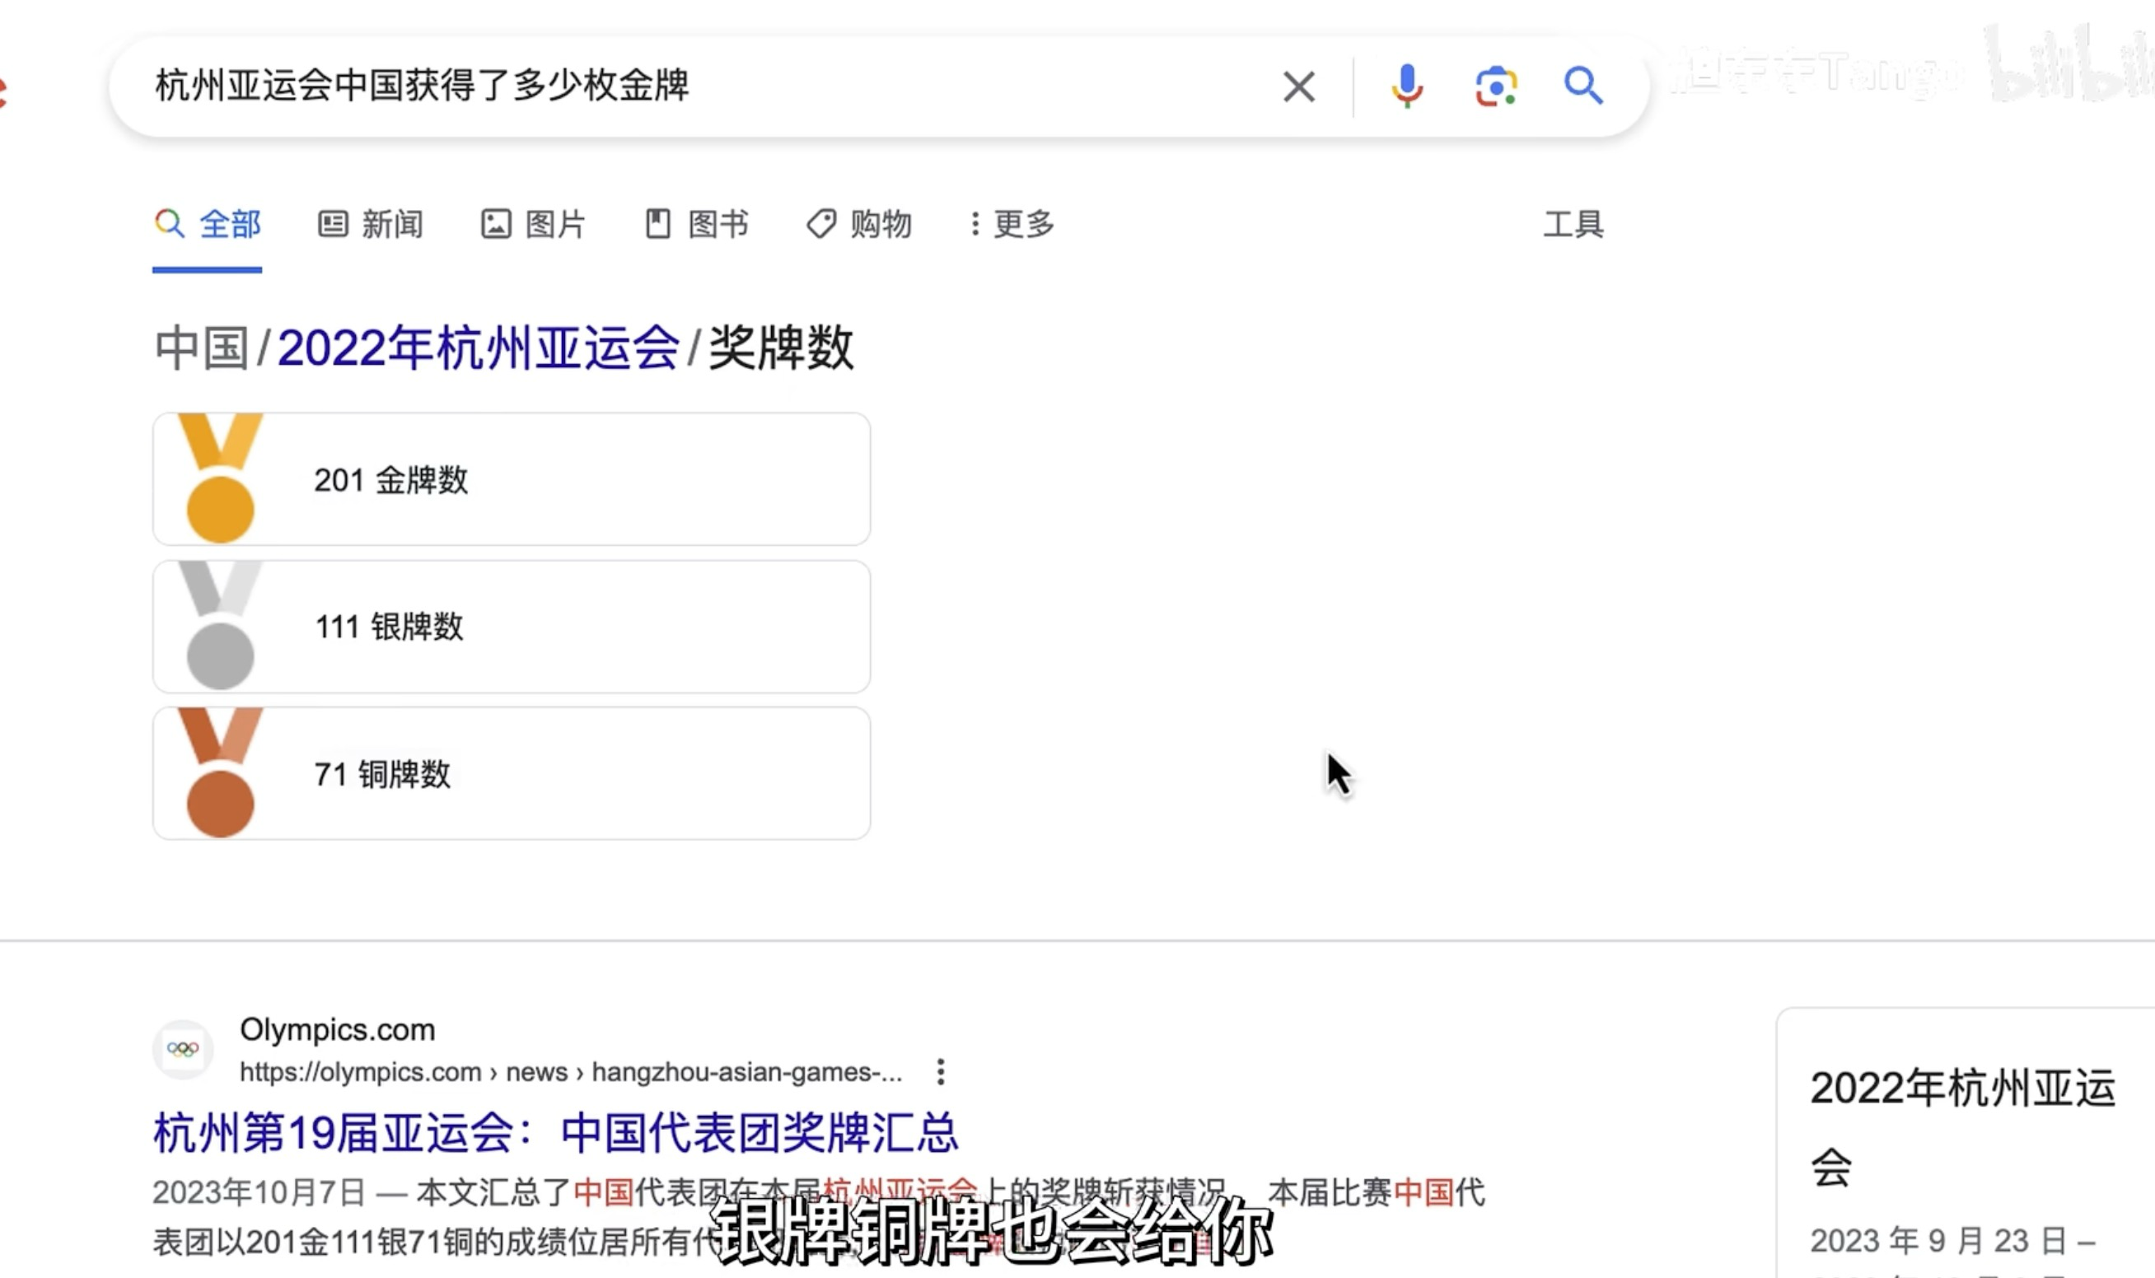Open Google Lens image search icon
The height and width of the screenshot is (1278, 2155).
1495,86
